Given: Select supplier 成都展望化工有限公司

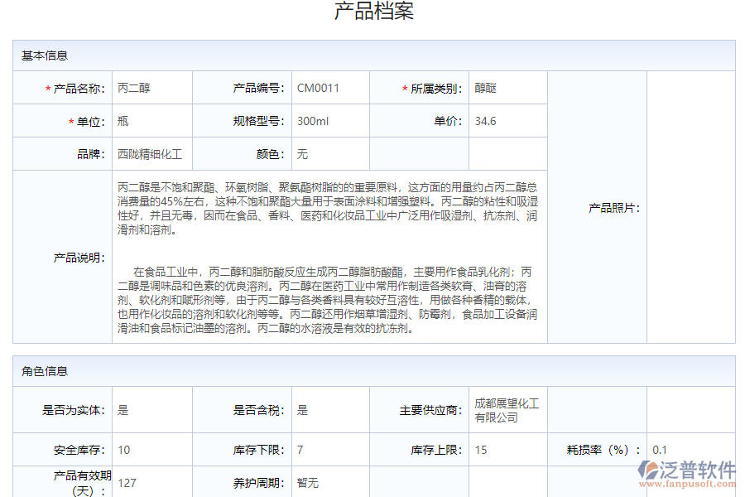Looking at the screenshot, I should click(505, 409).
